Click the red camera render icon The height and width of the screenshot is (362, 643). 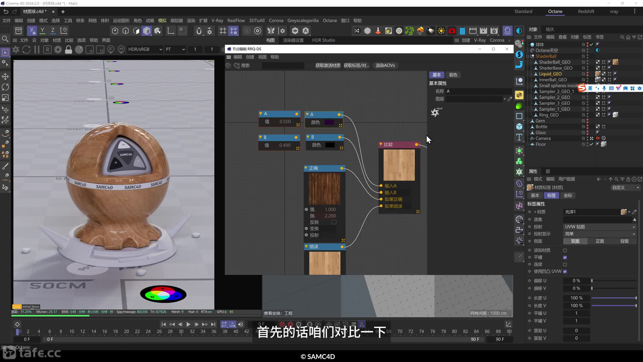pos(452,31)
